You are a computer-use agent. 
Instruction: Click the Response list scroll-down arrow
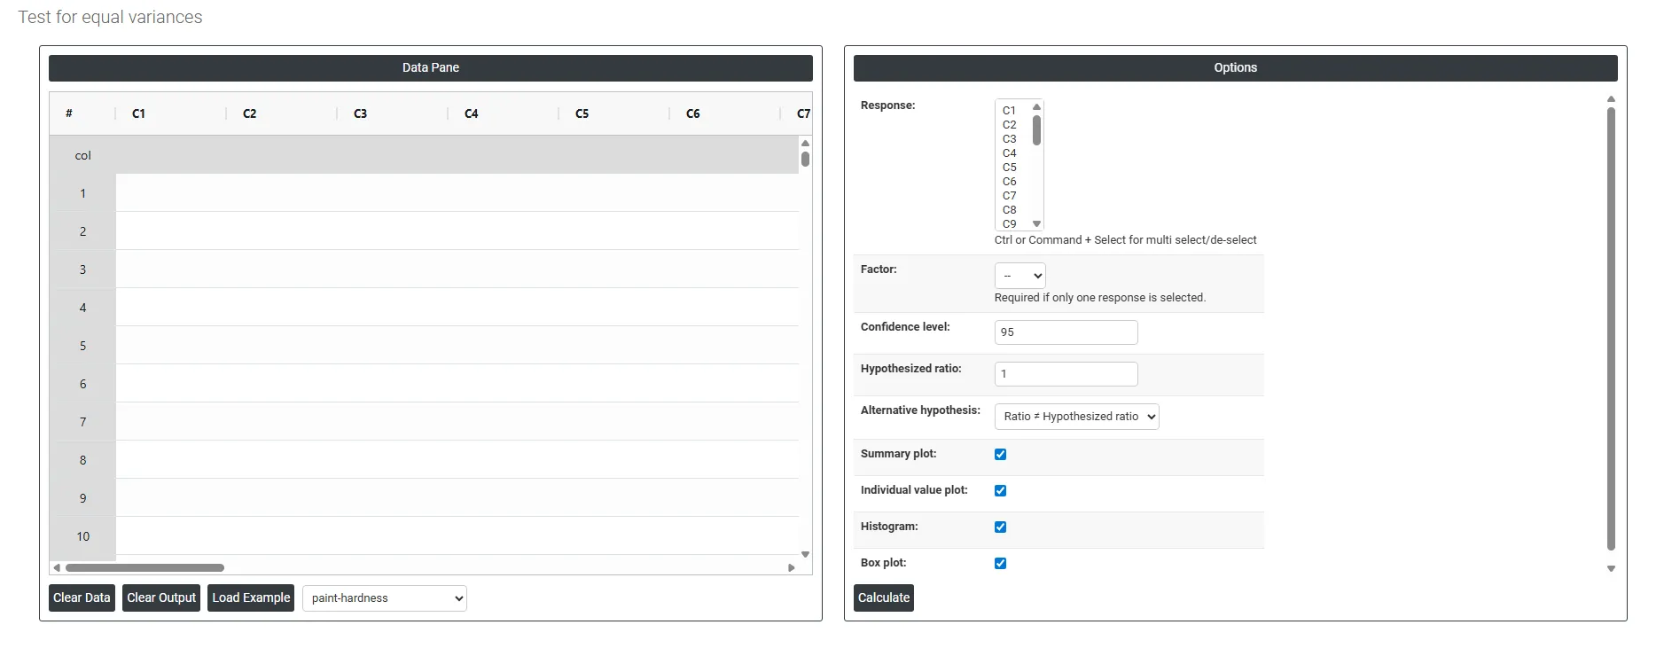point(1036,224)
